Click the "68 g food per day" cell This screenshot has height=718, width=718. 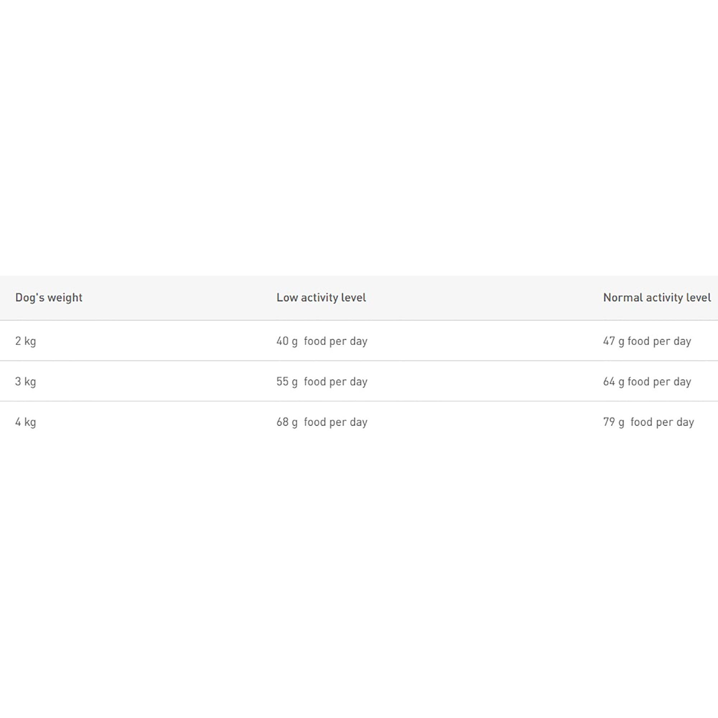click(322, 422)
